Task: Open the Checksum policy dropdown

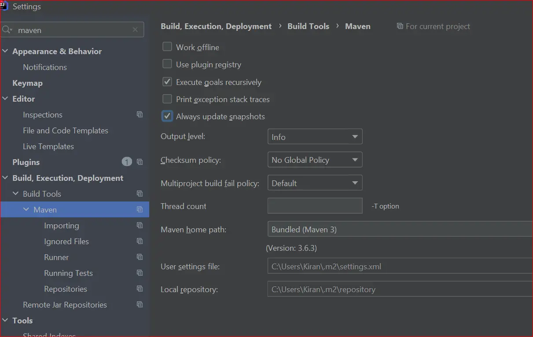Action: [315, 160]
